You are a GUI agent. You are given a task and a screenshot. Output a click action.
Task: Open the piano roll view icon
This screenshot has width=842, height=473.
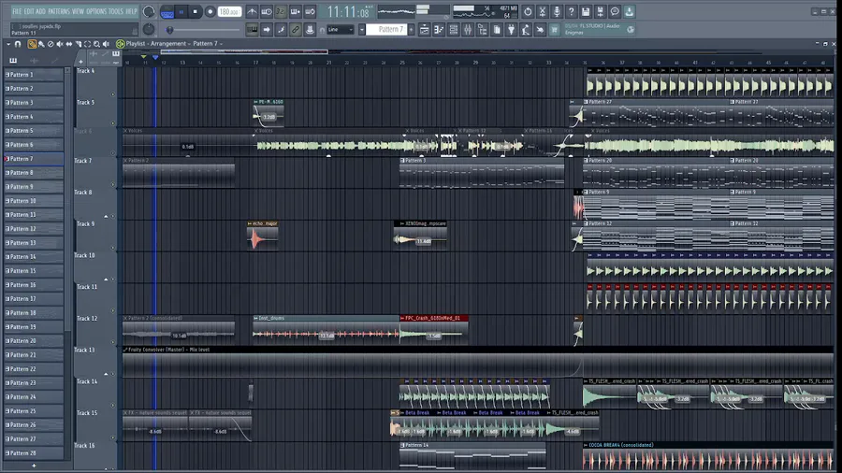pyautogui.click(x=439, y=30)
